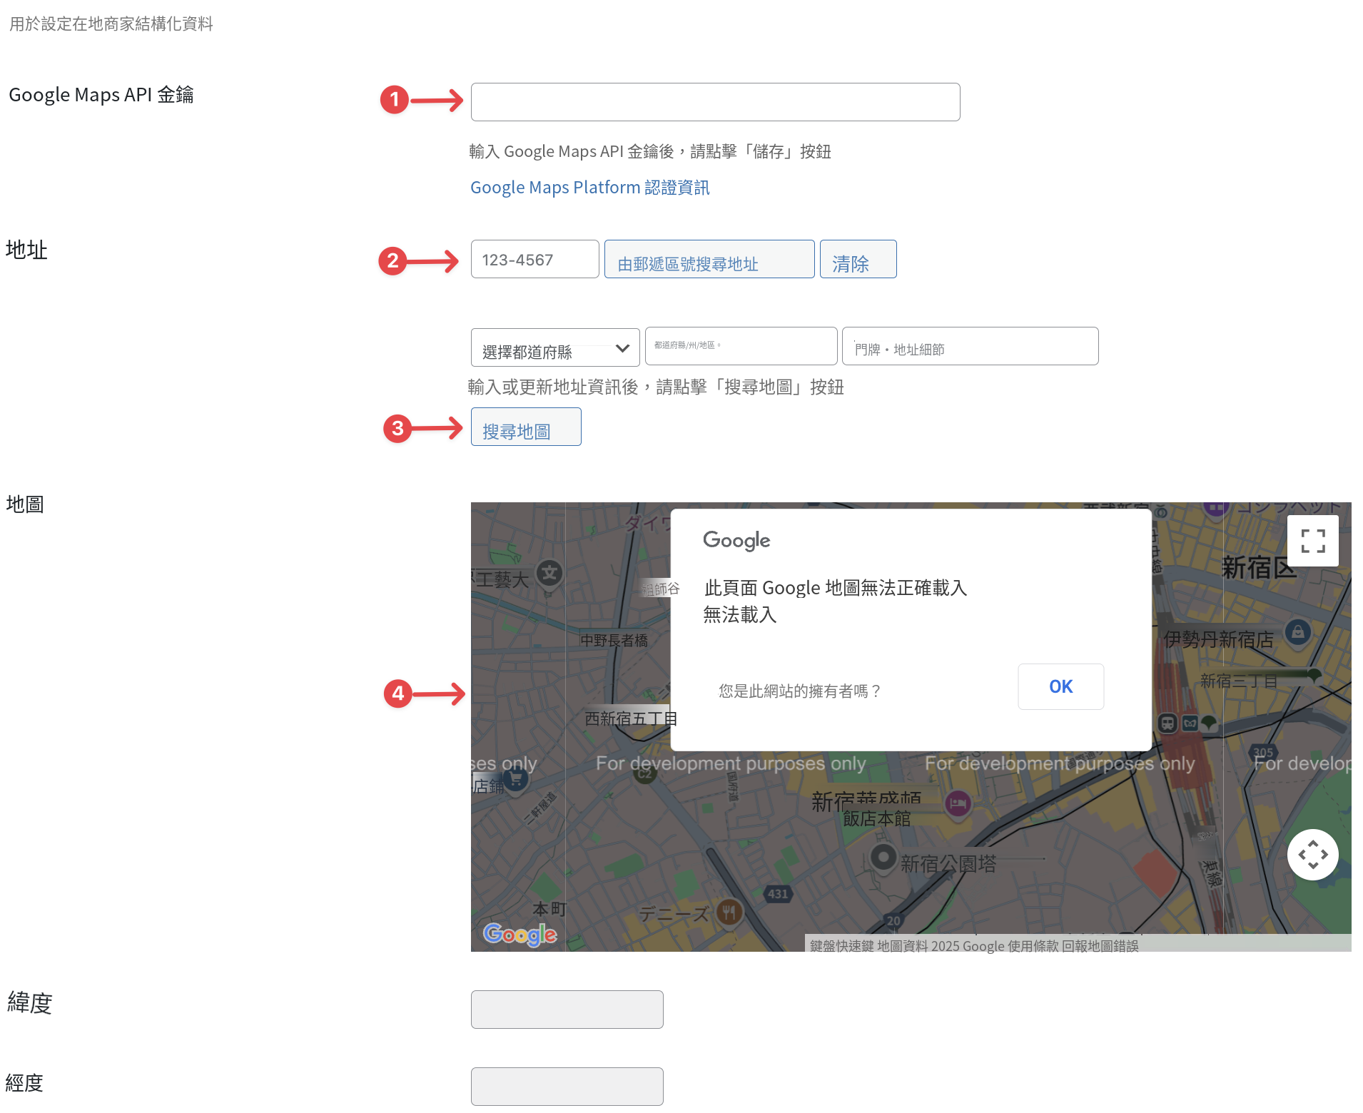Select the school marker on the map
This screenshot has height=1113, width=1363.
[549, 573]
